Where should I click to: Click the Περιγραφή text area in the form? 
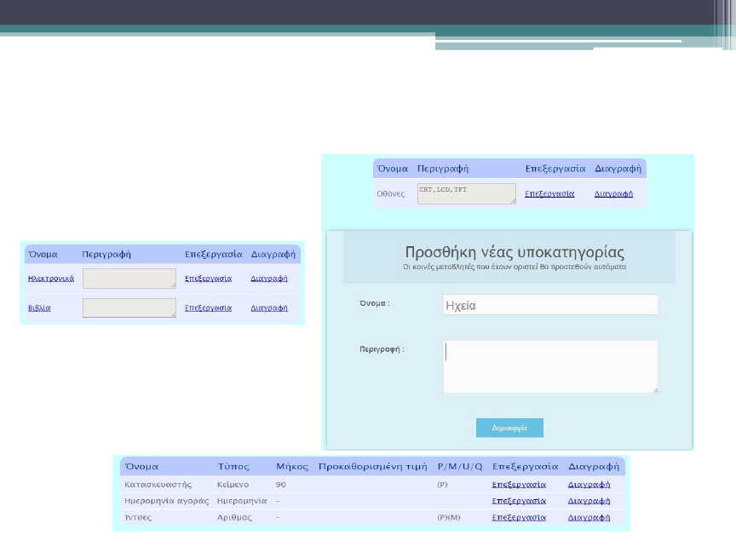pyautogui.click(x=550, y=366)
